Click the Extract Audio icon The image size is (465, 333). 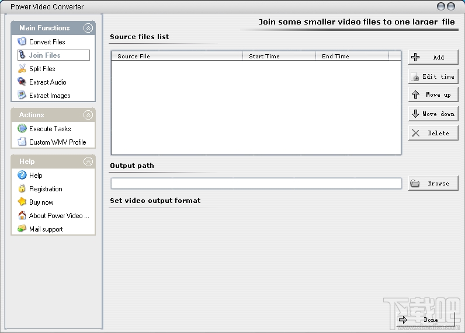click(x=22, y=82)
